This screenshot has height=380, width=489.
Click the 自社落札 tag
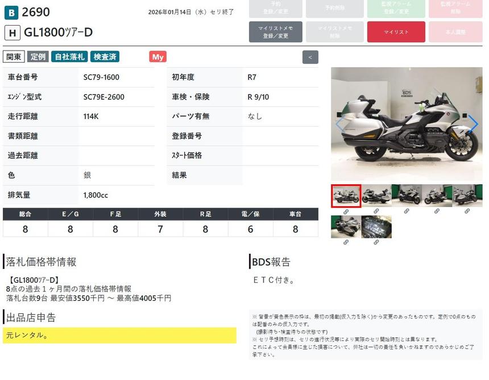69,57
